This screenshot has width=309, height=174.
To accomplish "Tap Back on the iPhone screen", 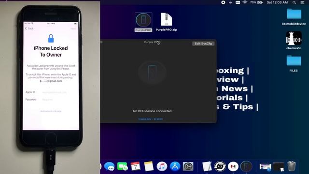I will point(29,29).
